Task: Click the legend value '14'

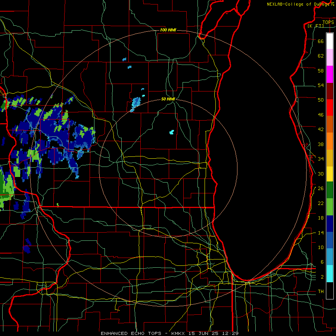Action: coord(321,233)
